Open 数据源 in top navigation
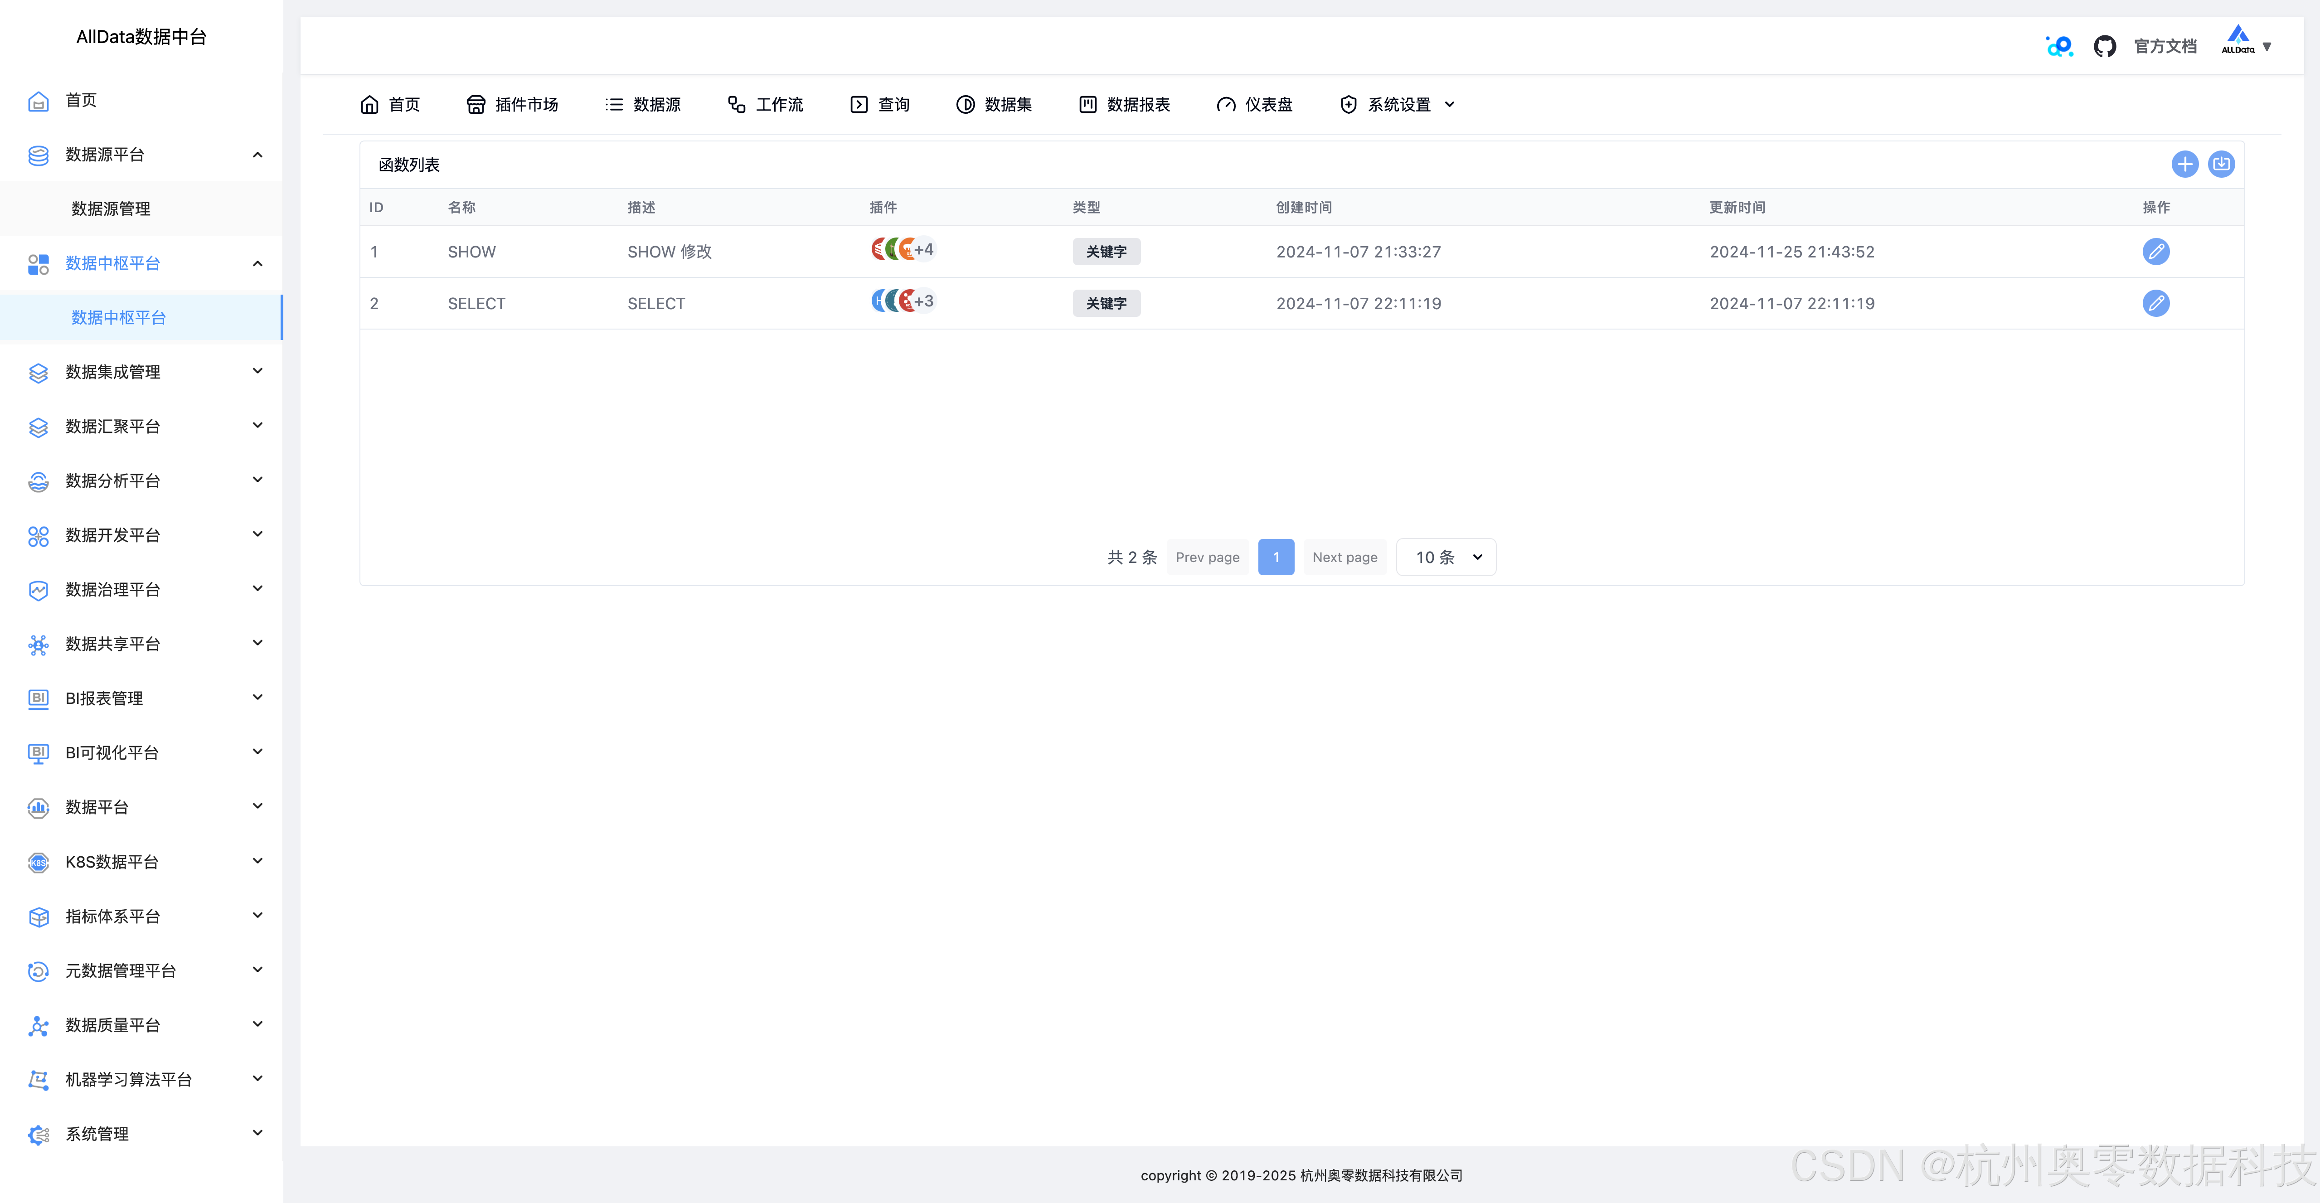This screenshot has width=2320, height=1203. click(643, 104)
